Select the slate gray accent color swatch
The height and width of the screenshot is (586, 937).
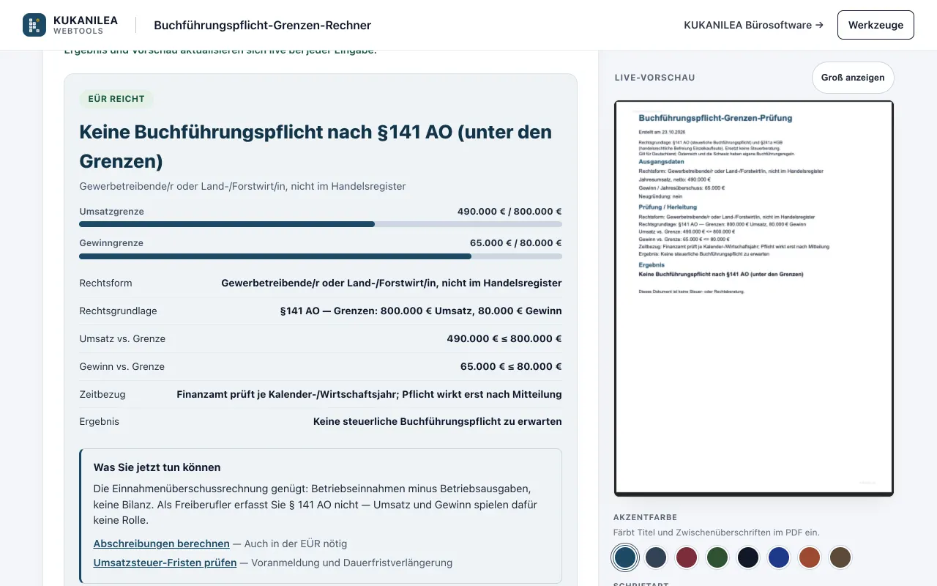[x=656, y=558]
